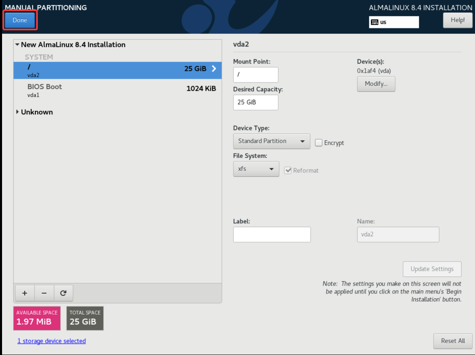Click the Name field showing vda2
Image resolution: width=475 pixels, height=355 pixels.
click(398, 235)
